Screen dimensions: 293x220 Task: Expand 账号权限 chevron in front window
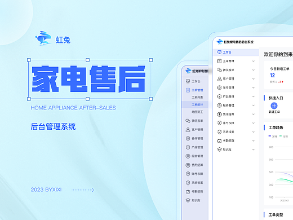coord(254,123)
